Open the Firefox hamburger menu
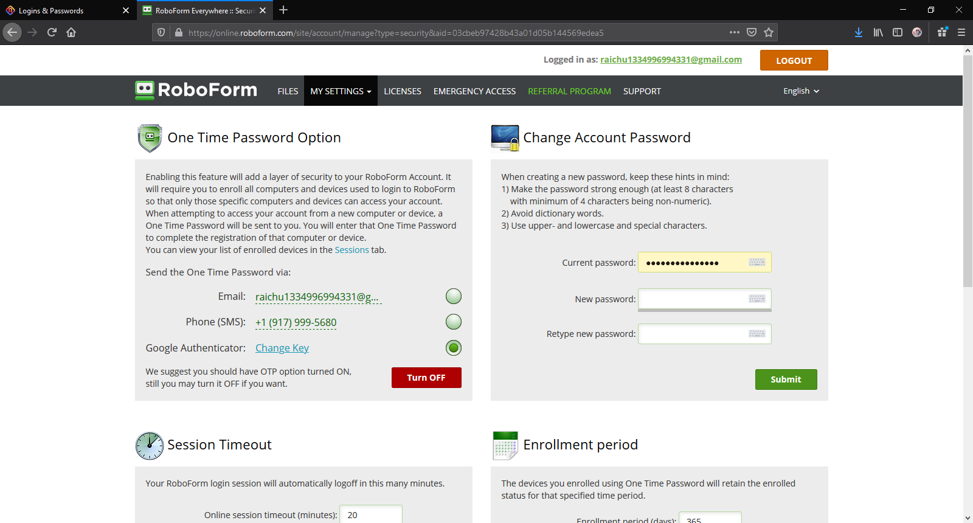973x523 pixels. point(961,32)
